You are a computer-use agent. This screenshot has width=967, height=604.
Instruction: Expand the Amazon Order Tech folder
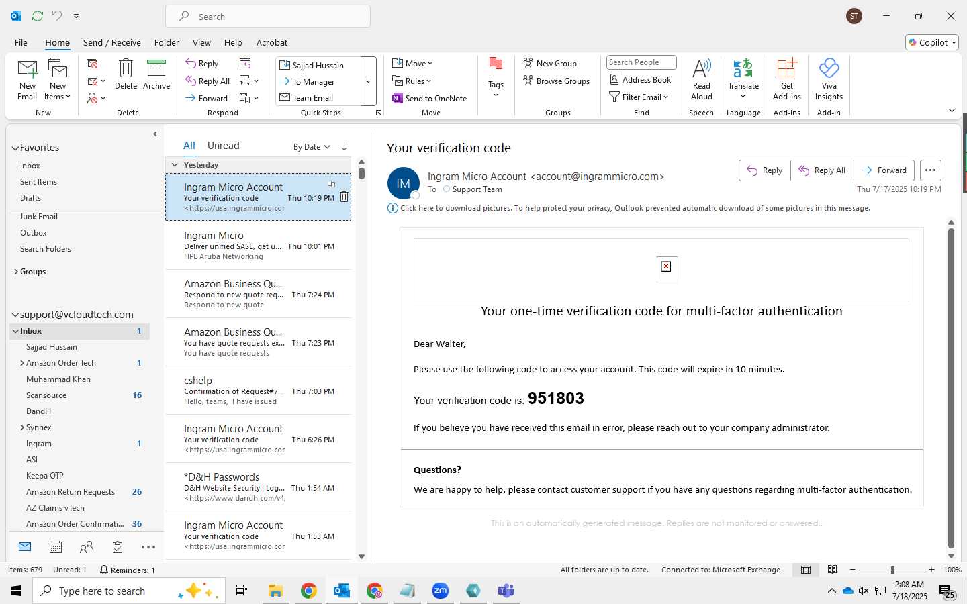coord(22,363)
